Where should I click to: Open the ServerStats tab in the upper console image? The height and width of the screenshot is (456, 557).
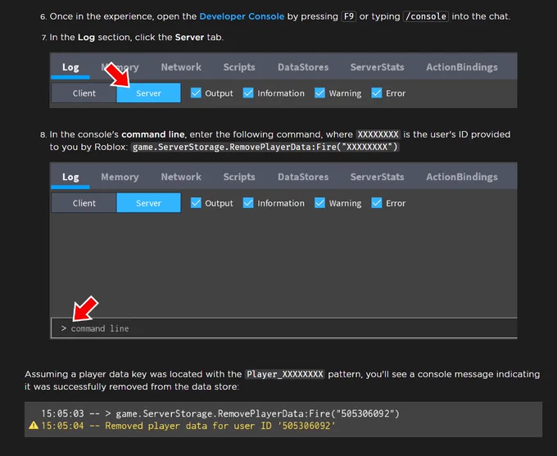[x=377, y=67]
